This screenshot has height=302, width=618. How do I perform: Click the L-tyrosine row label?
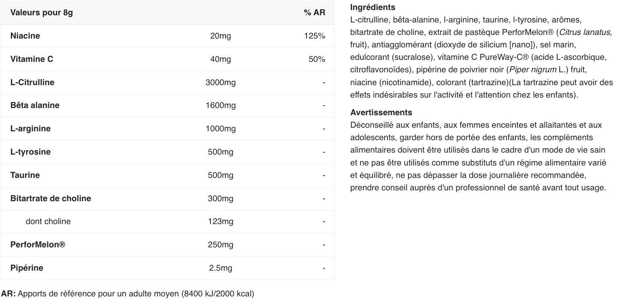31,152
